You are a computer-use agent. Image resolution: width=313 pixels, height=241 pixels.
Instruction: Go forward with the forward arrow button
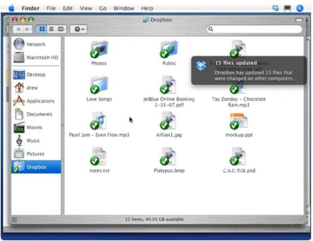click(x=27, y=29)
